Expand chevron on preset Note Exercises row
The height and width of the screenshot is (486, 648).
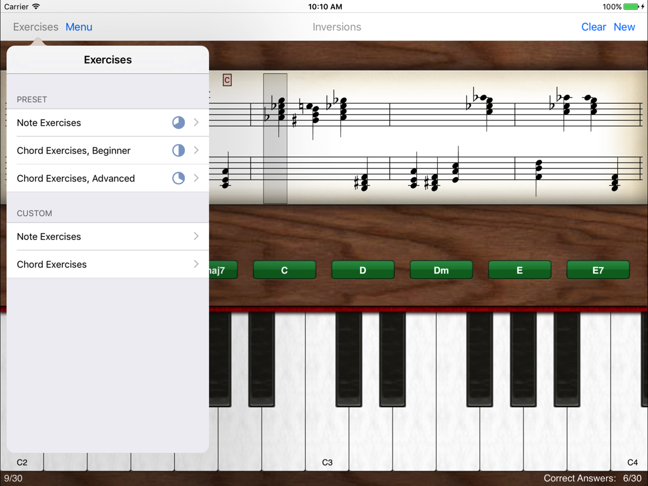pos(196,122)
